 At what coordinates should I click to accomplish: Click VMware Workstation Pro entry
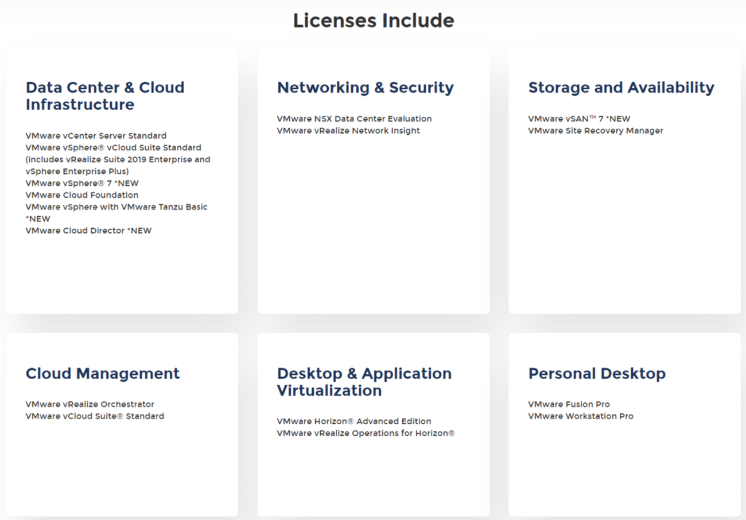(x=581, y=416)
